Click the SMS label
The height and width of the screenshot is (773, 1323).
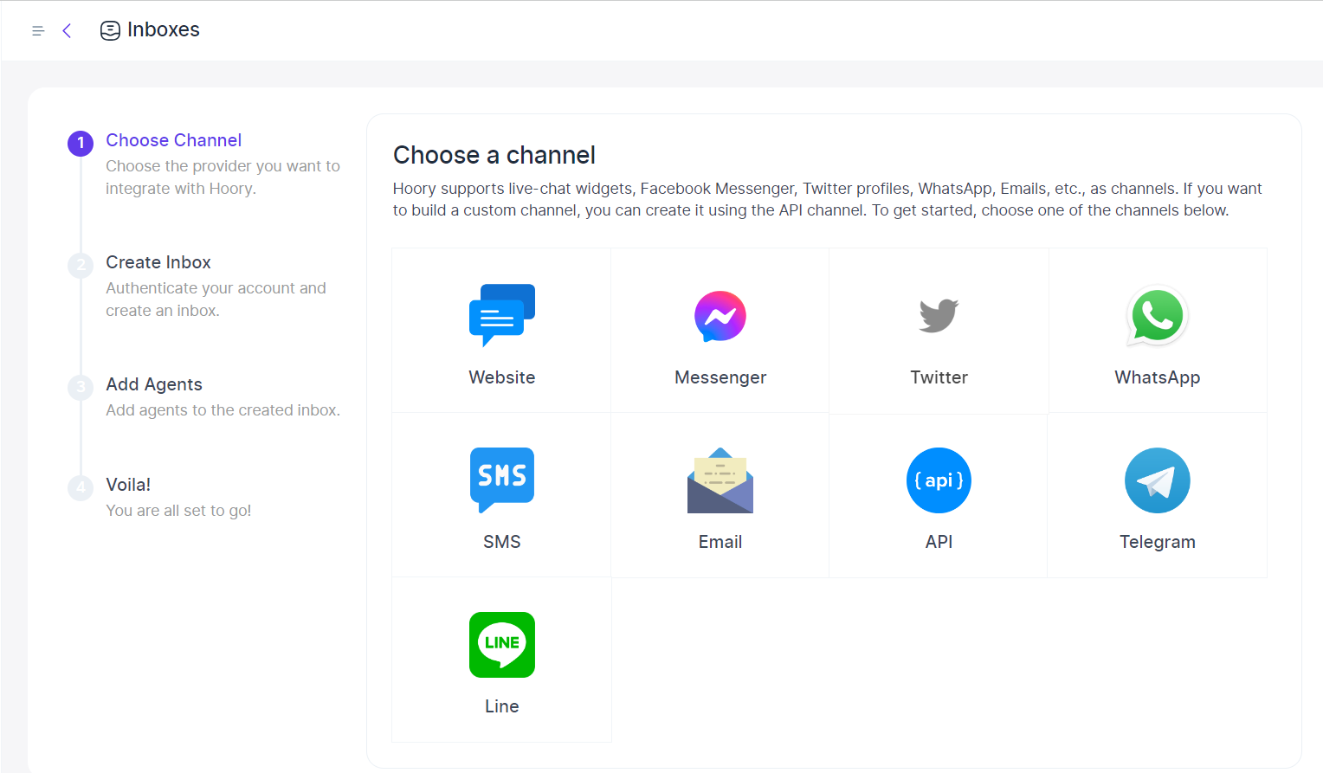[502, 542]
